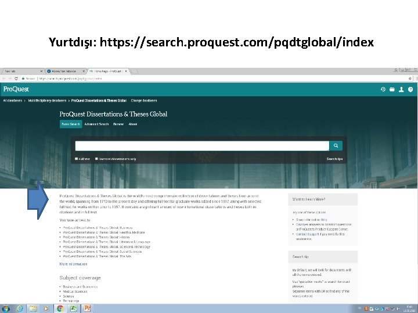Image resolution: width=418 pixels, height=313 pixels.
Task: Open PowerPoint from the taskbar
Action: click(x=87, y=308)
